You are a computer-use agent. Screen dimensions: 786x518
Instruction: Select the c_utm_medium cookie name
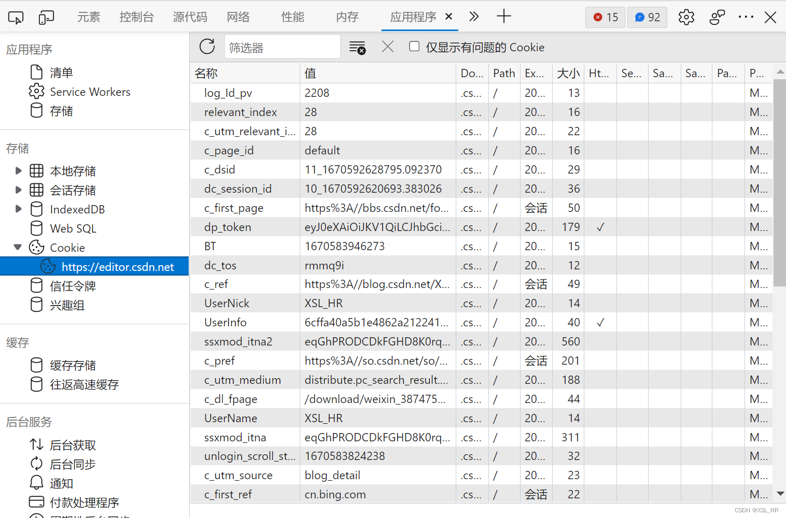click(243, 380)
